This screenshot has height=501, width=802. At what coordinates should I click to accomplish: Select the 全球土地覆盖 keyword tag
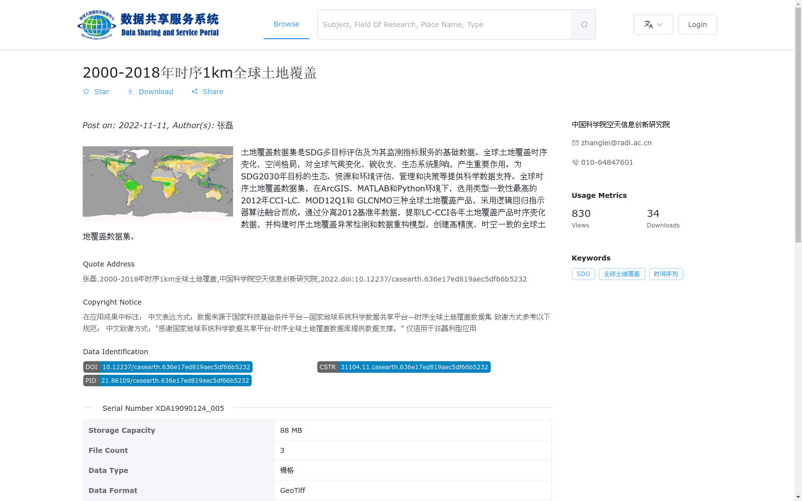[x=622, y=274]
